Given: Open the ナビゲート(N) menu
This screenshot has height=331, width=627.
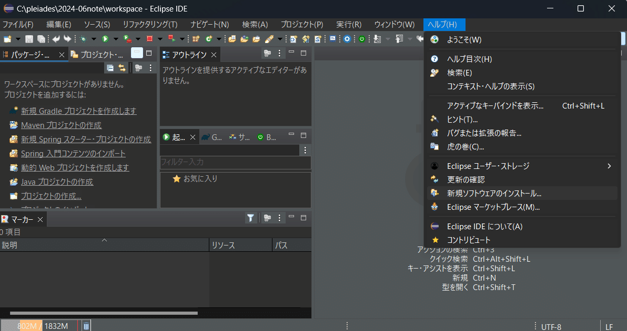Looking at the screenshot, I should click(209, 24).
